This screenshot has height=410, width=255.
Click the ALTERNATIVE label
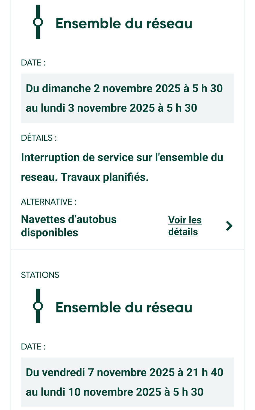49,202
